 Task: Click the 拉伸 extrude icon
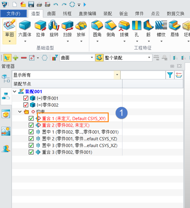click(41, 25)
